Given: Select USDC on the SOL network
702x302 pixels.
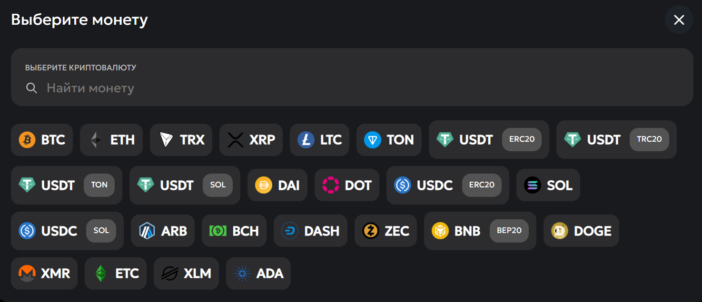Looking at the screenshot, I should (67, 231).
